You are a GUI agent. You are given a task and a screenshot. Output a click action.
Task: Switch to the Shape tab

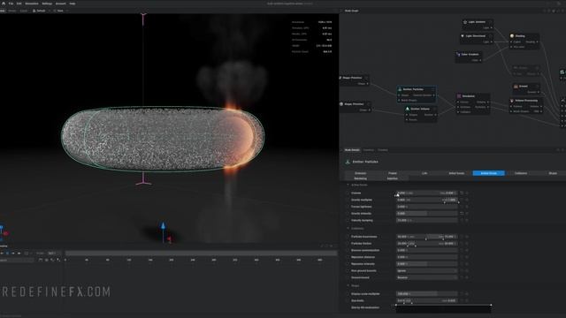(x=553, y=173)
